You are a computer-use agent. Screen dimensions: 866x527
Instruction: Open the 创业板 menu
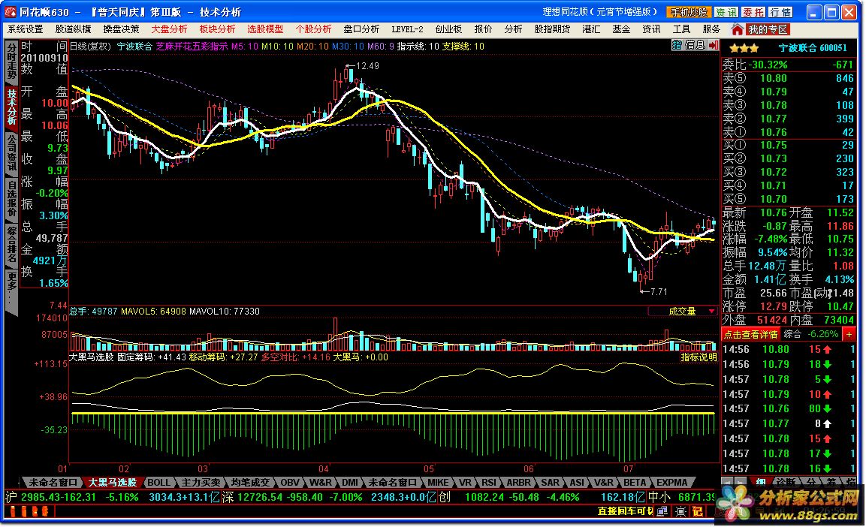448,29
